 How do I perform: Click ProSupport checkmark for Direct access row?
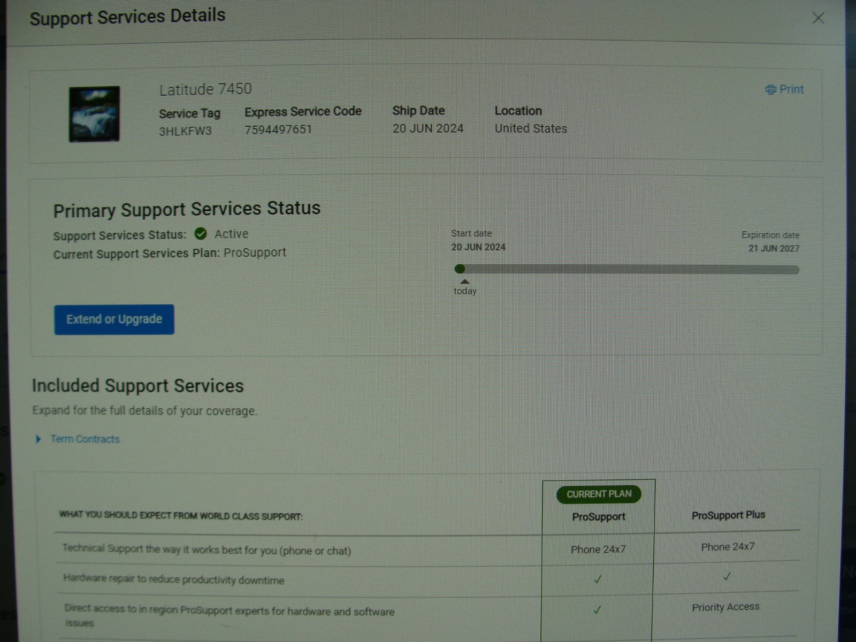coord(598,609)
